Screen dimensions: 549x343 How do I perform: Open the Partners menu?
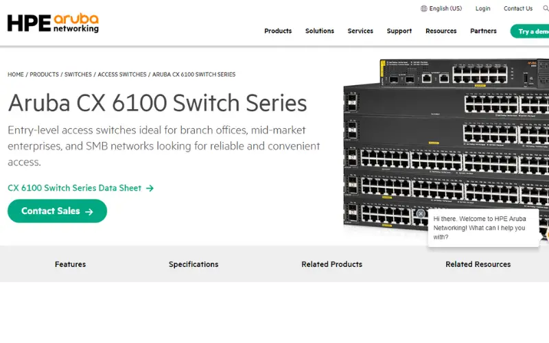(x=483, y=31)
